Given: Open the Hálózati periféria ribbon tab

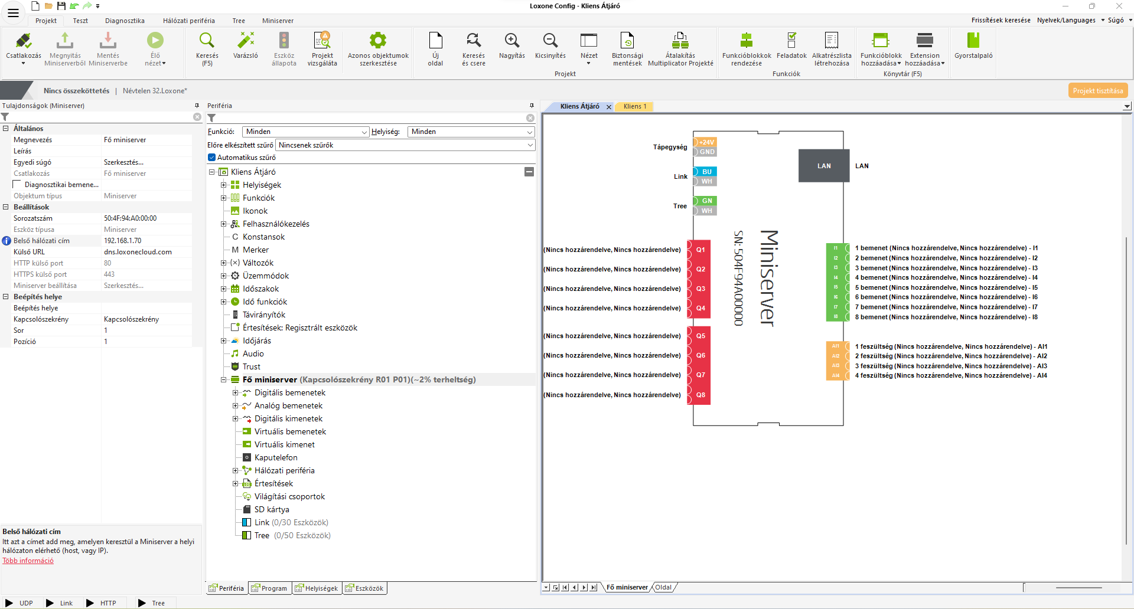Looking at the screenshot, I should pyautogui.click(x=189, y=21).
